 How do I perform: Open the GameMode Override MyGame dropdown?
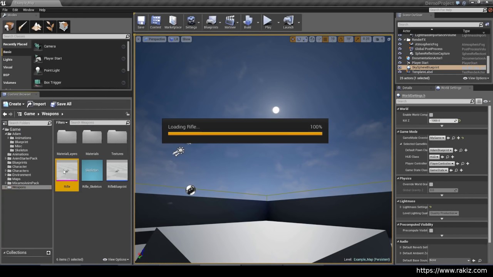[x=437, y=138]
